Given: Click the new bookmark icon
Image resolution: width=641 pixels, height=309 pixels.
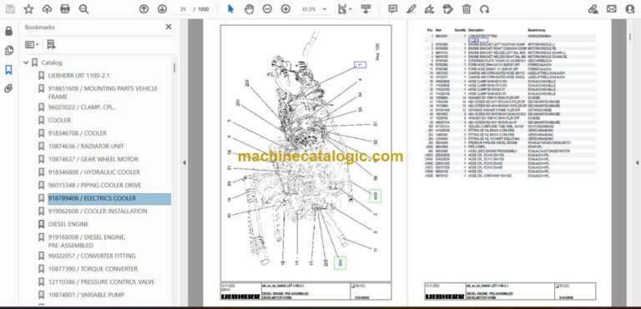Looking at the screenshot, I should pos(51,44).
